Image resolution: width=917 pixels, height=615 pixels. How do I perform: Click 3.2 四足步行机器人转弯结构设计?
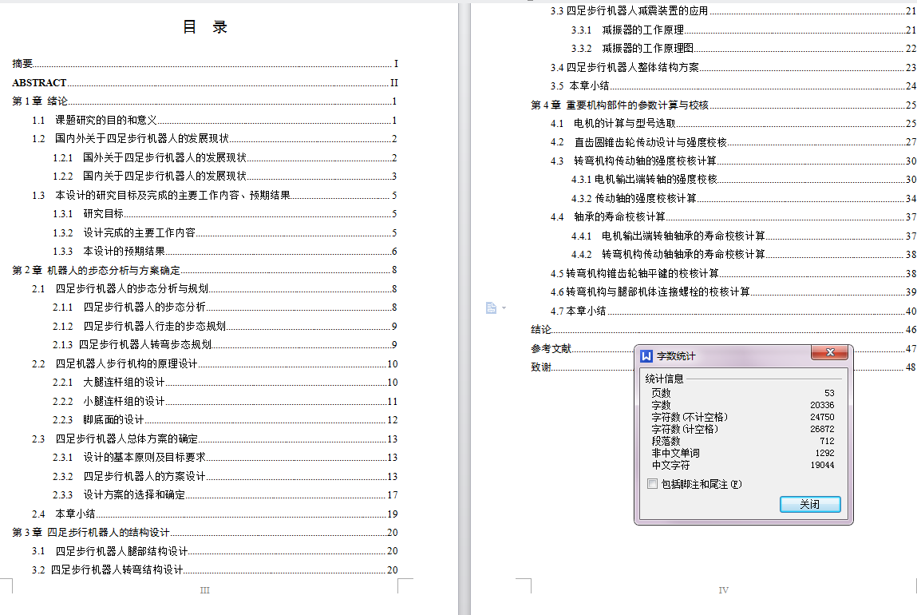coord(215,569)
